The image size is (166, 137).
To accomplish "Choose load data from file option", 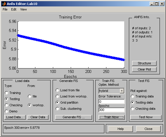I will point(30,96).
